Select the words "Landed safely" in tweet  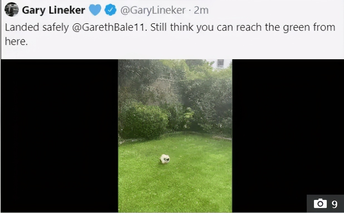37,28
